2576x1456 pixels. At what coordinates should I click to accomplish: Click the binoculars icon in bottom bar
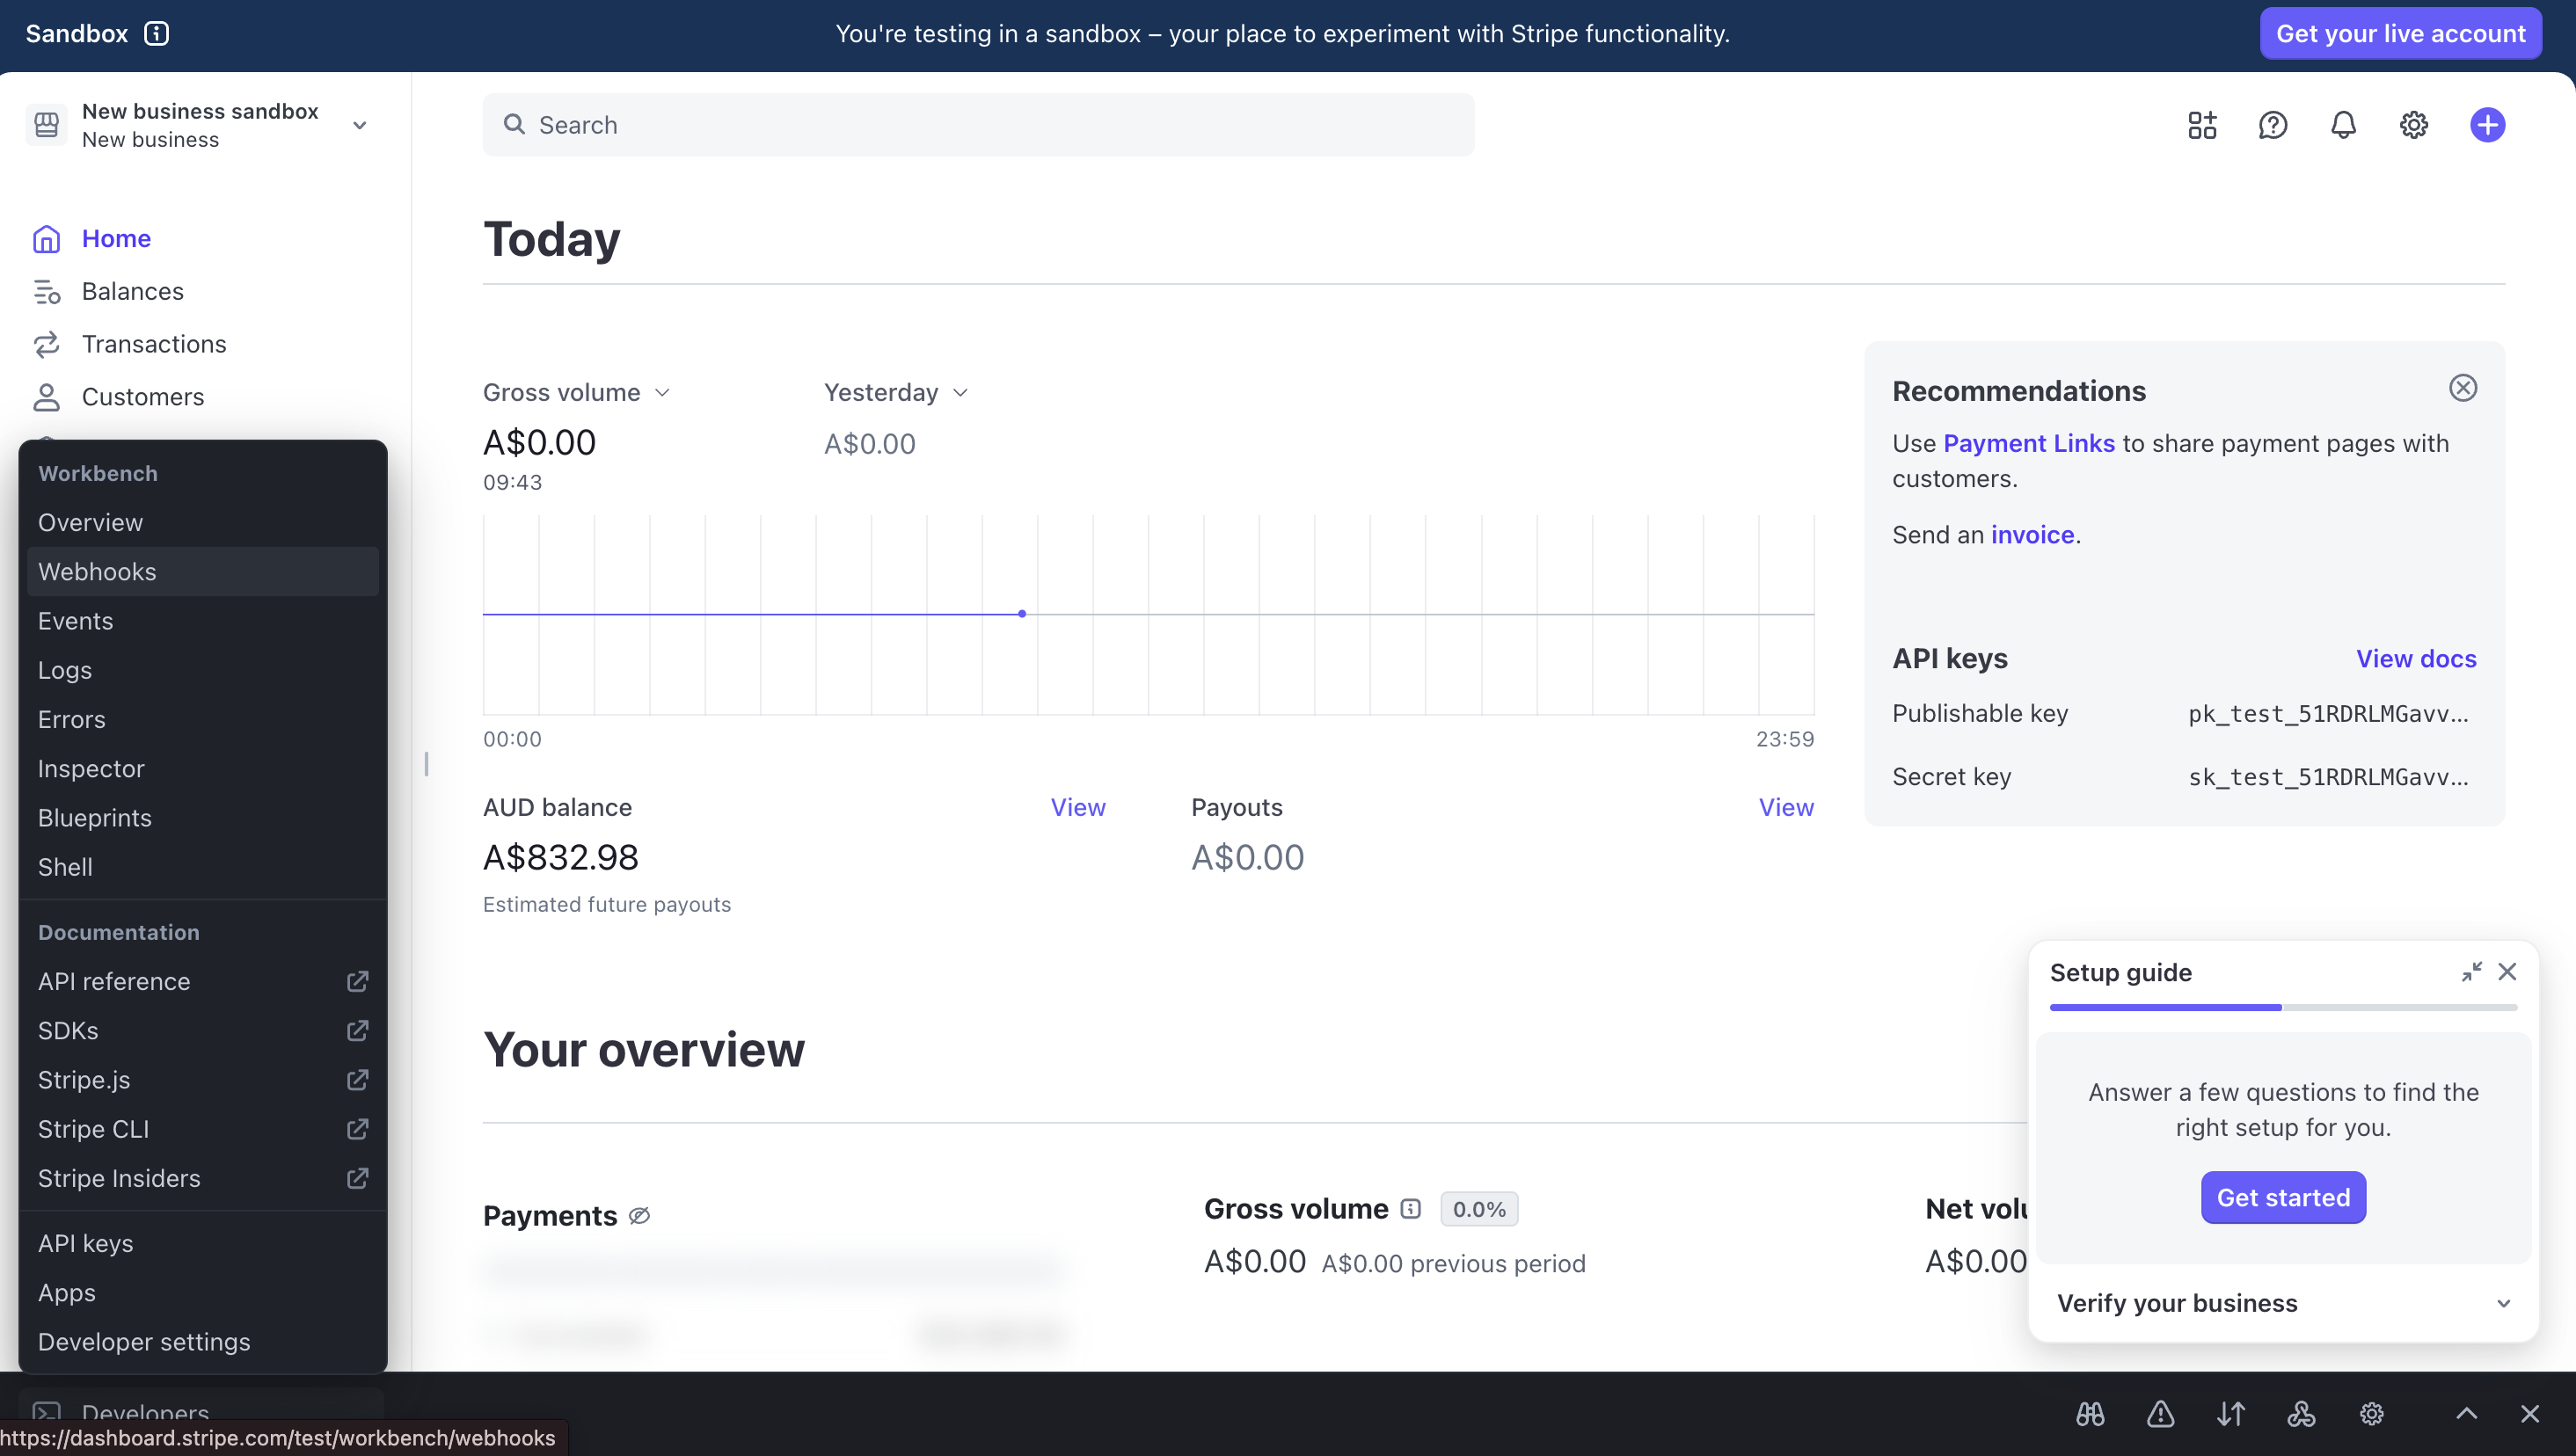[x=2090, y=1413]
